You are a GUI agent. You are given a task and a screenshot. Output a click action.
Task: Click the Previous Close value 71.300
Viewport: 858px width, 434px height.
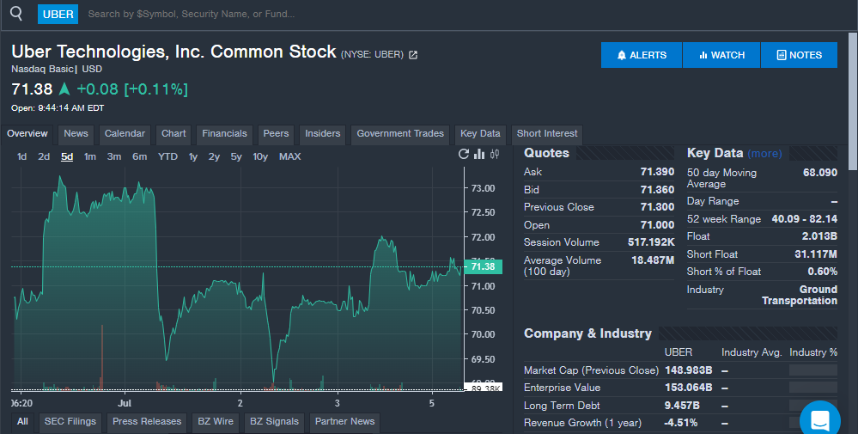pos(657,207)
